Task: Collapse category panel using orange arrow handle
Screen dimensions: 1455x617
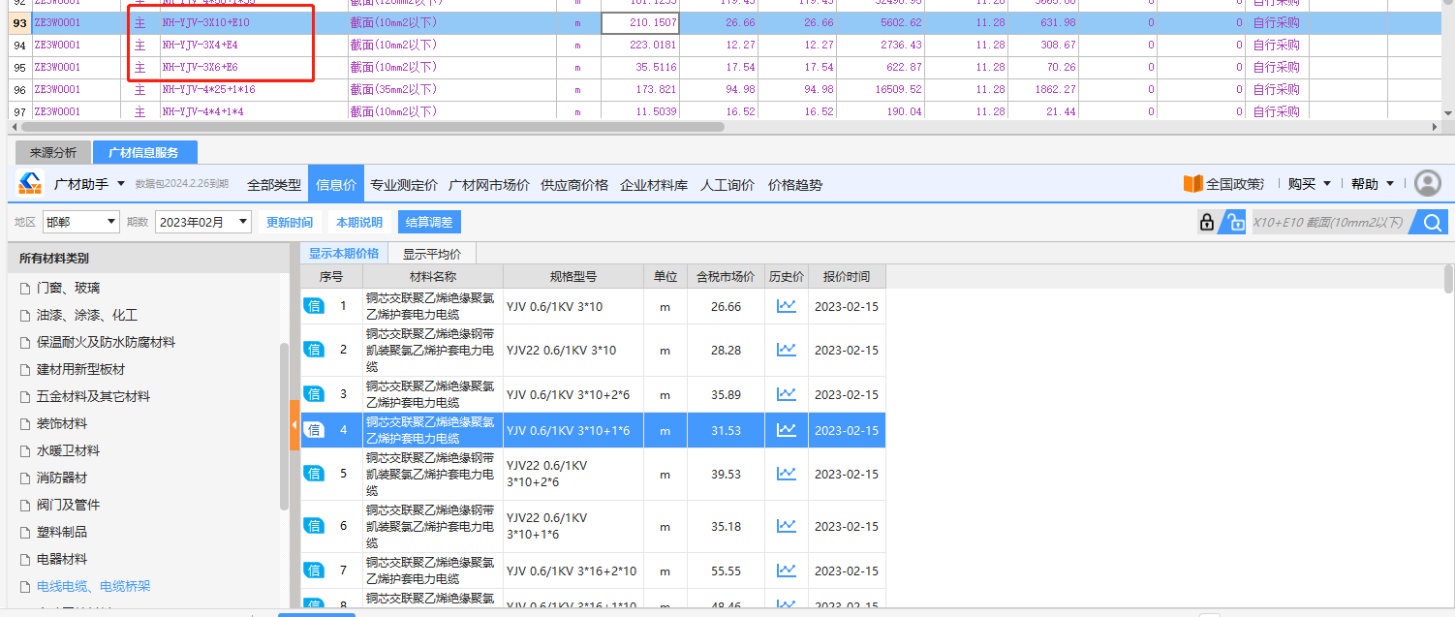Action: [294, 425]
